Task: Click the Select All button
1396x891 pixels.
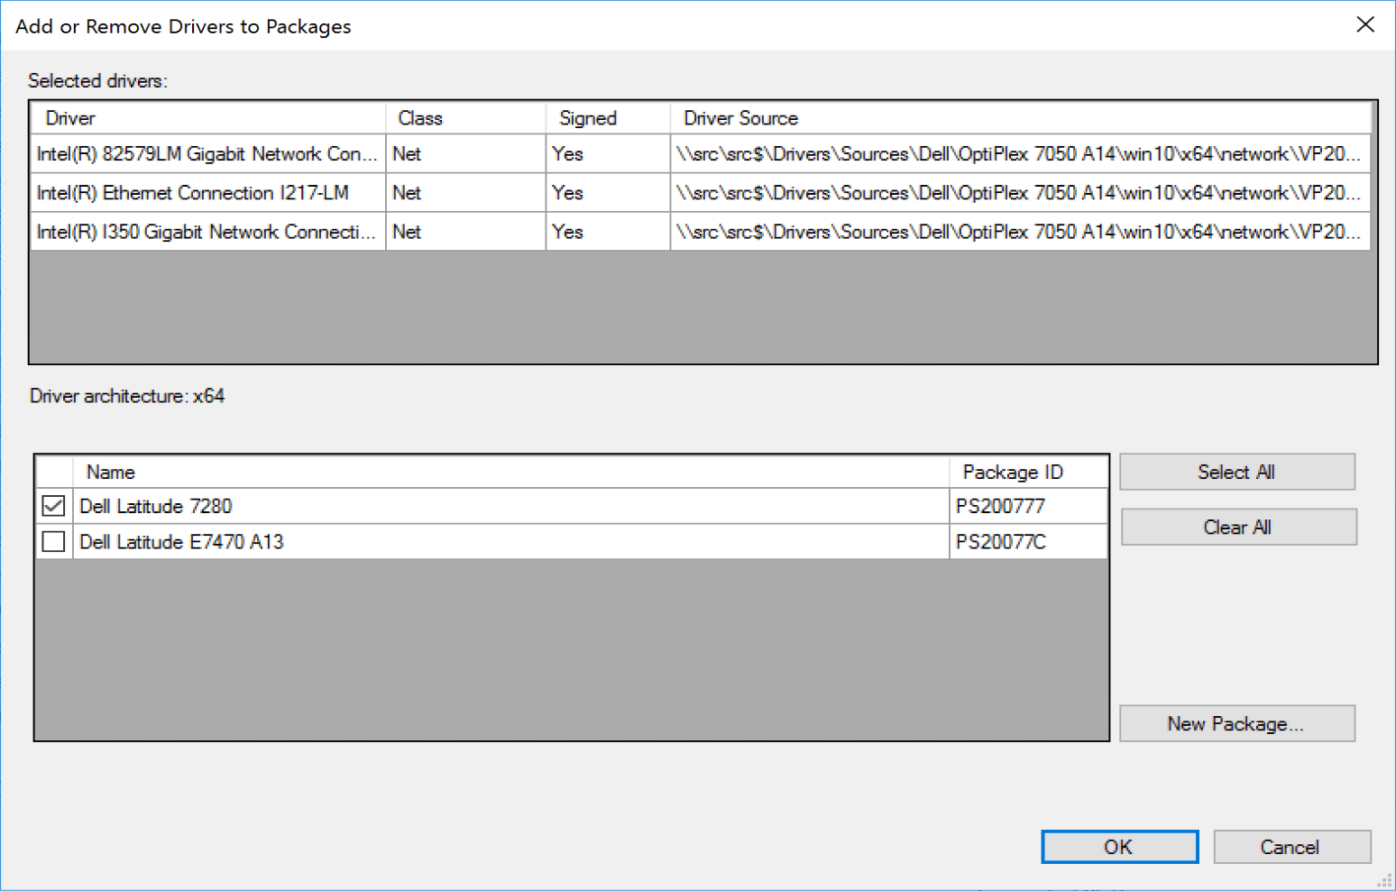Action: click(1236, 471)
